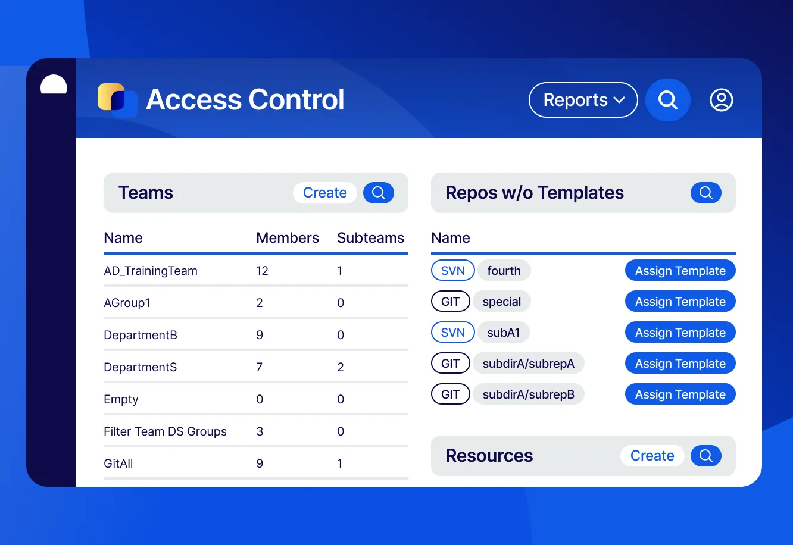Click search icon in Repos w/o Templates panel
This screenshot has height=545, width=793.
(706, 193)
